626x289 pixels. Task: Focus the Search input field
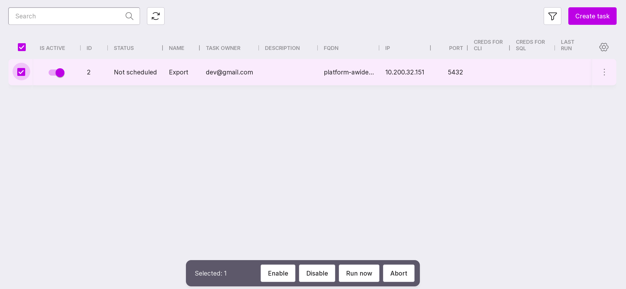(x=67, y=16)
